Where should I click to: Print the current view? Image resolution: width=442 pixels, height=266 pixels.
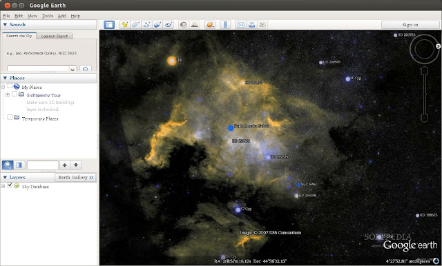click(251, 25)
